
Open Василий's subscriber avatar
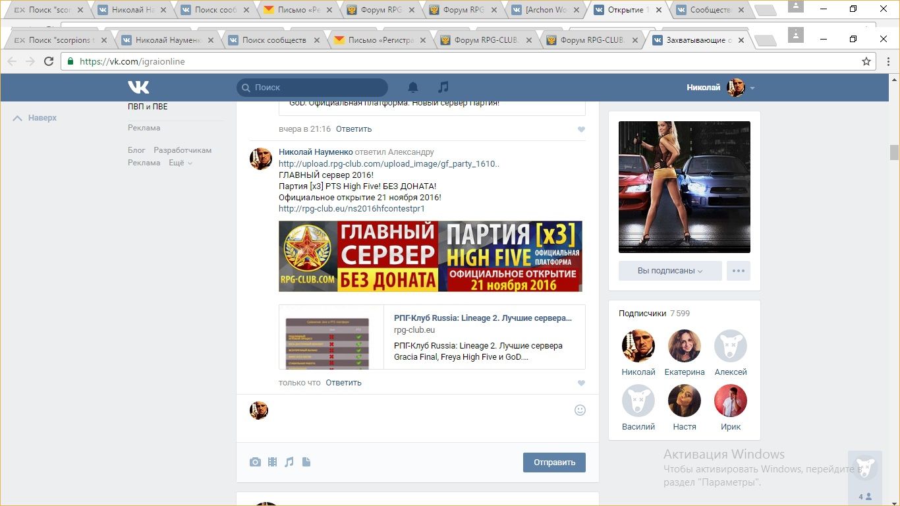(x=638, y=401)
